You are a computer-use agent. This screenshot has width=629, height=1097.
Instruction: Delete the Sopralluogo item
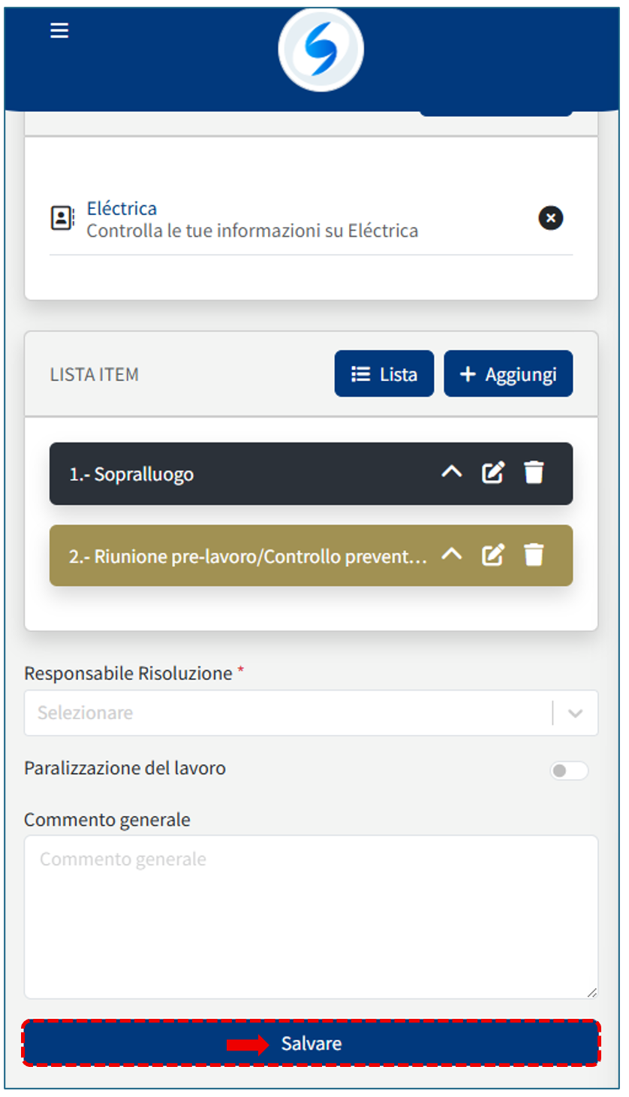coord(534,473)
